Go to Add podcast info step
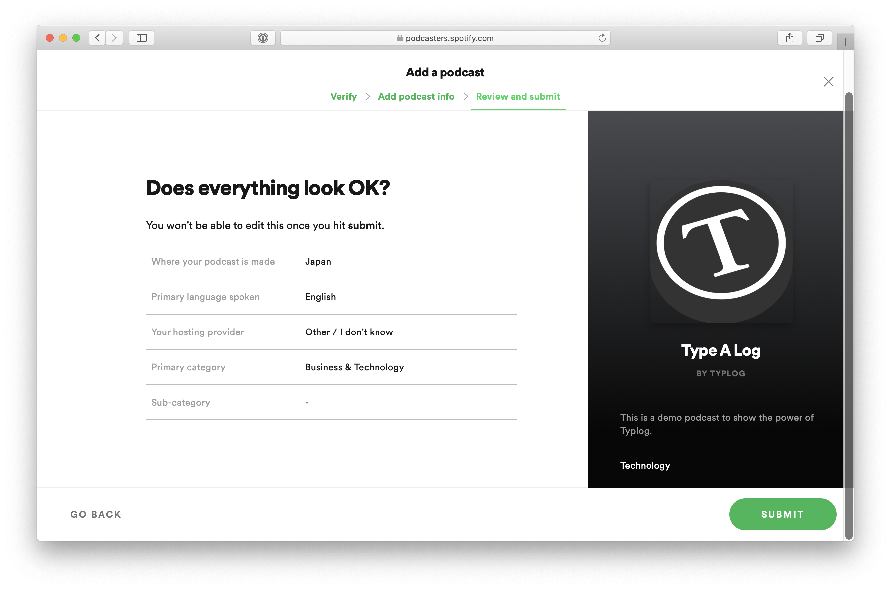 click(x=416, y=96)
